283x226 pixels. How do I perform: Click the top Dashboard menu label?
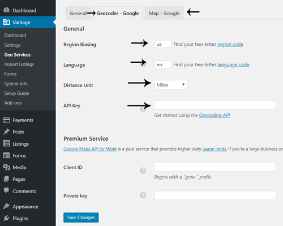click(x=24, y=10)
